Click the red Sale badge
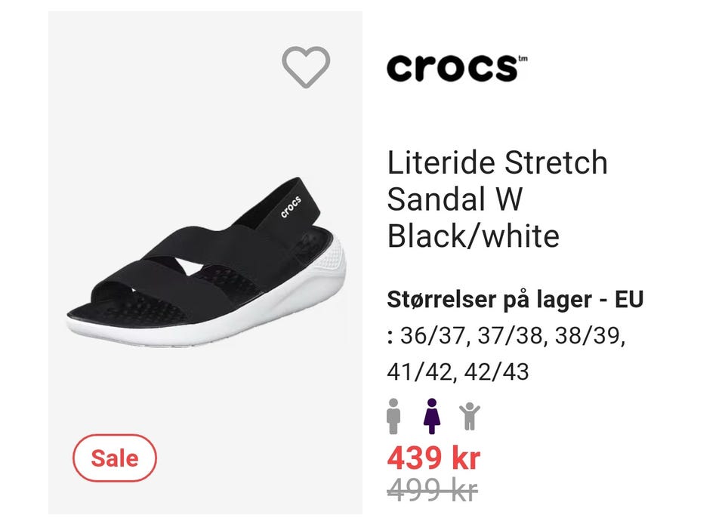The image size is (725, 524). tap(115, 458)
